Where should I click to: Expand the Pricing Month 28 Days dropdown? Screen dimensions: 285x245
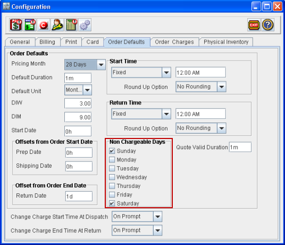point(85,64)
